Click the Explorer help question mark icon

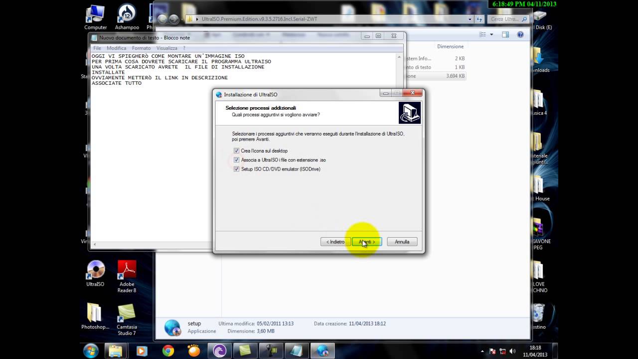[x=520, y=34]
